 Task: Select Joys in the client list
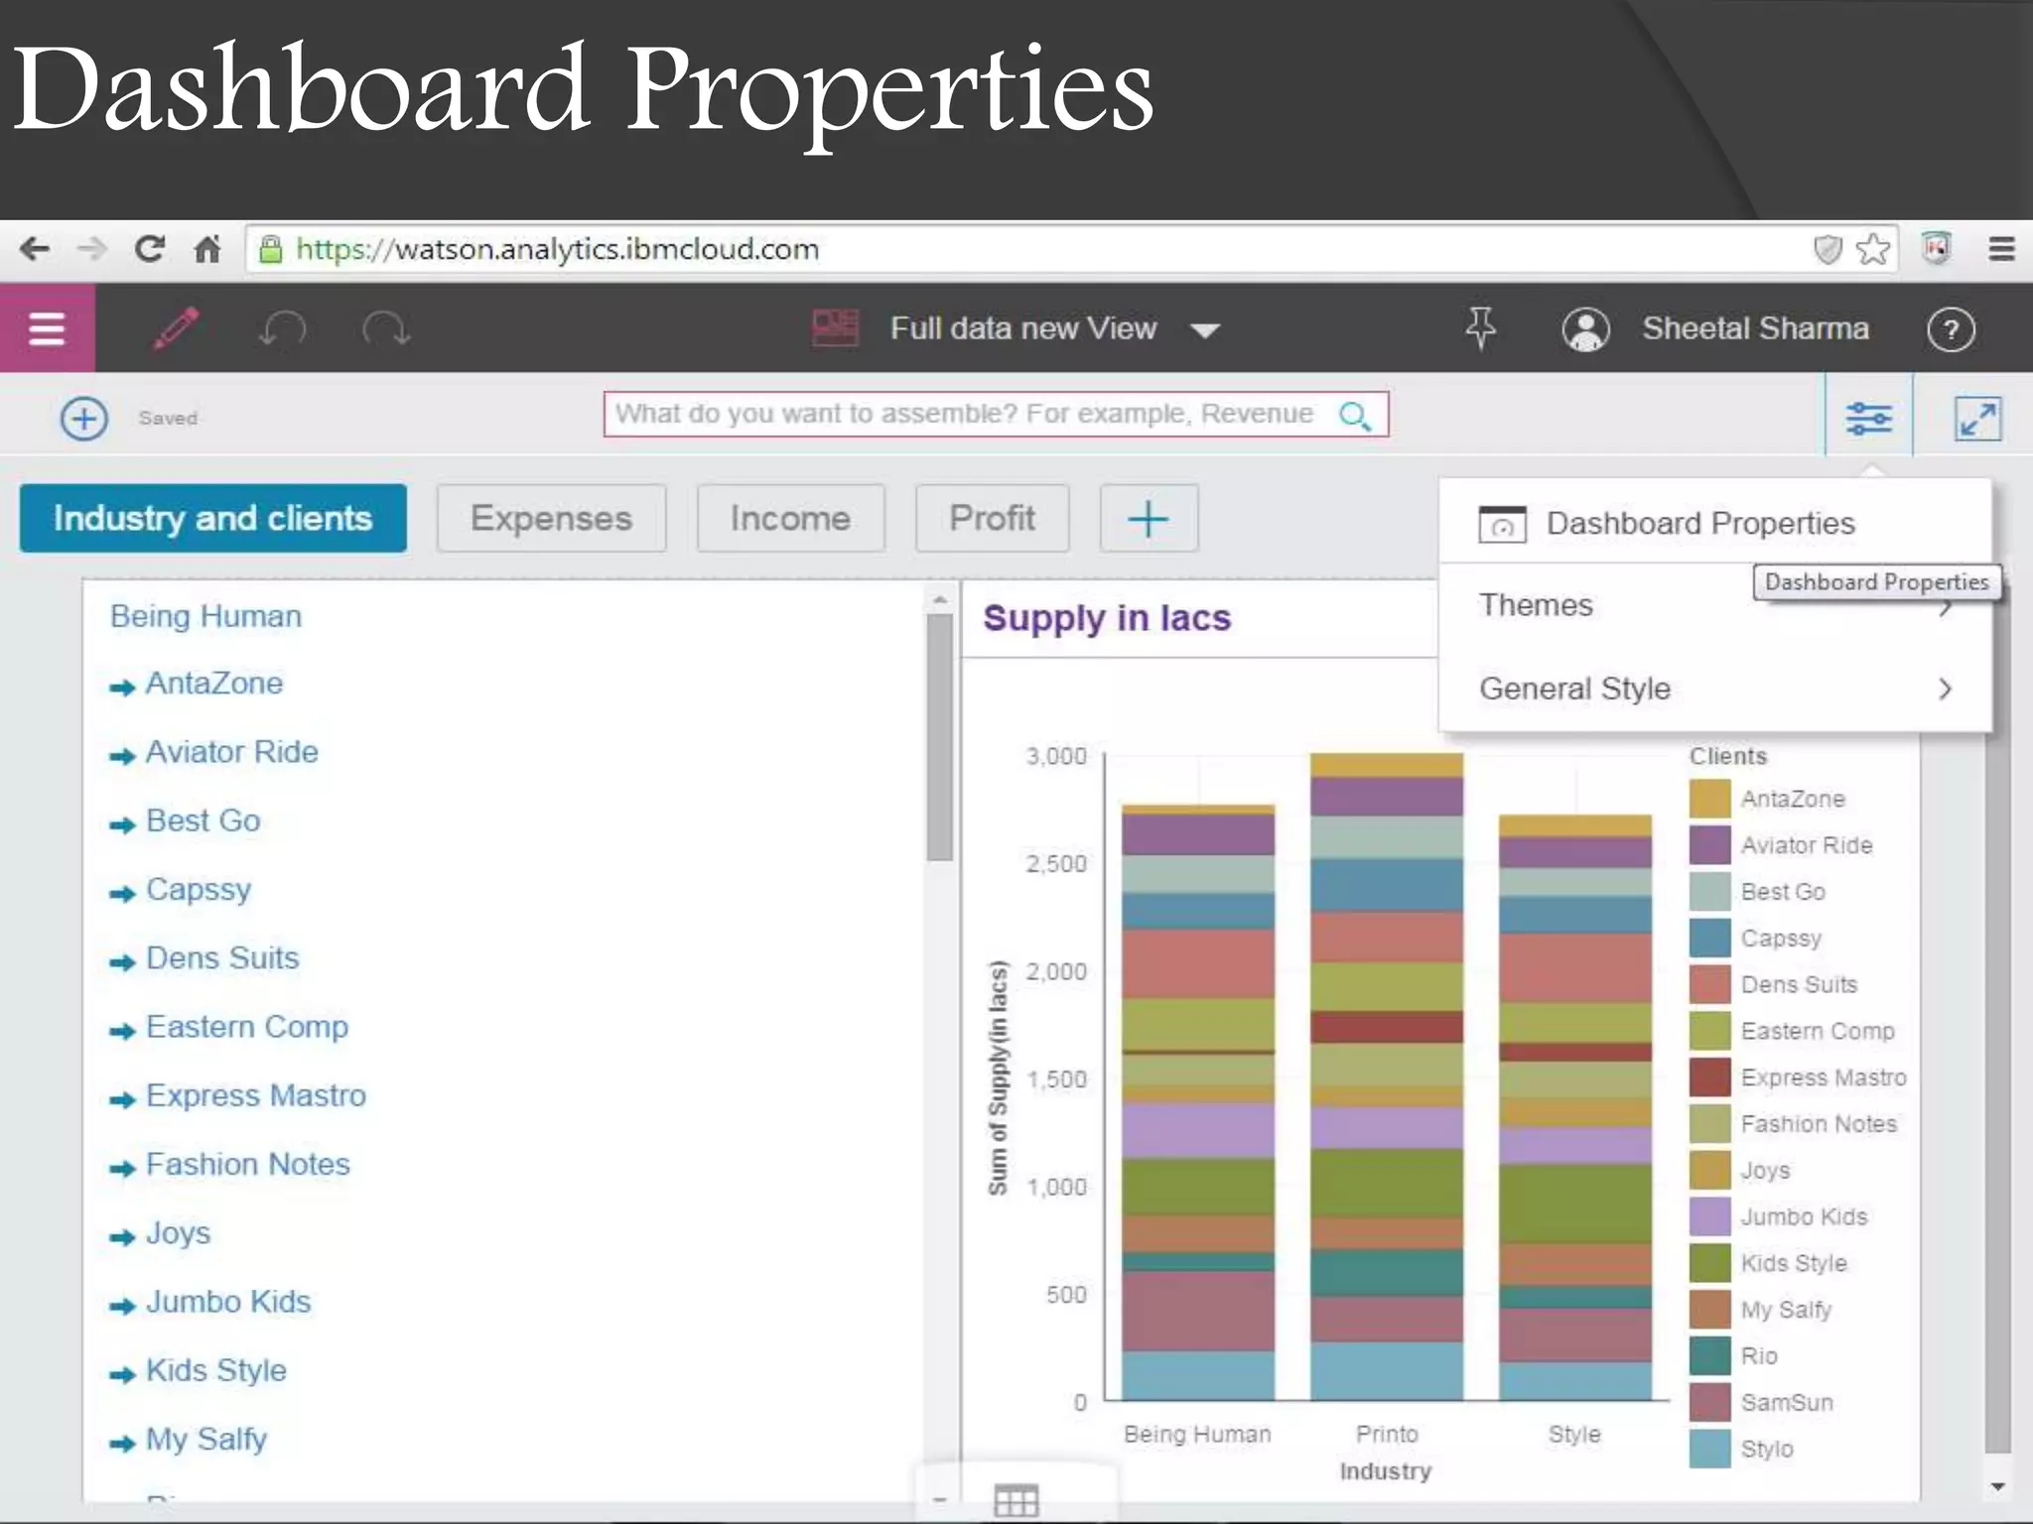click(178, 1233)
